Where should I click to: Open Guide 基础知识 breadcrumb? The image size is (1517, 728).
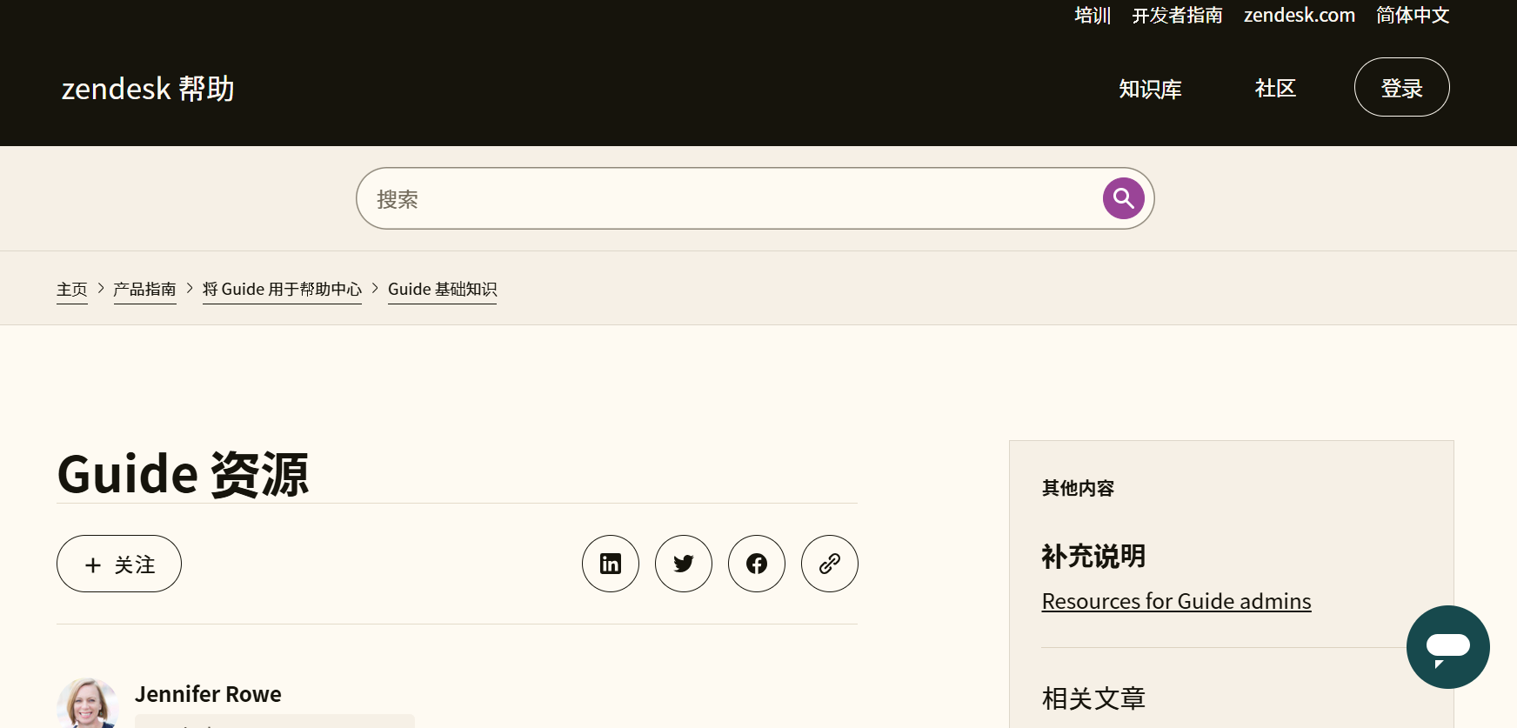(x=442, y=290)
